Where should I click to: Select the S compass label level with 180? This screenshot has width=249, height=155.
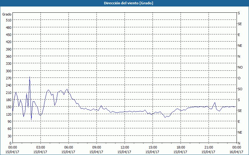tap(239, 100)
